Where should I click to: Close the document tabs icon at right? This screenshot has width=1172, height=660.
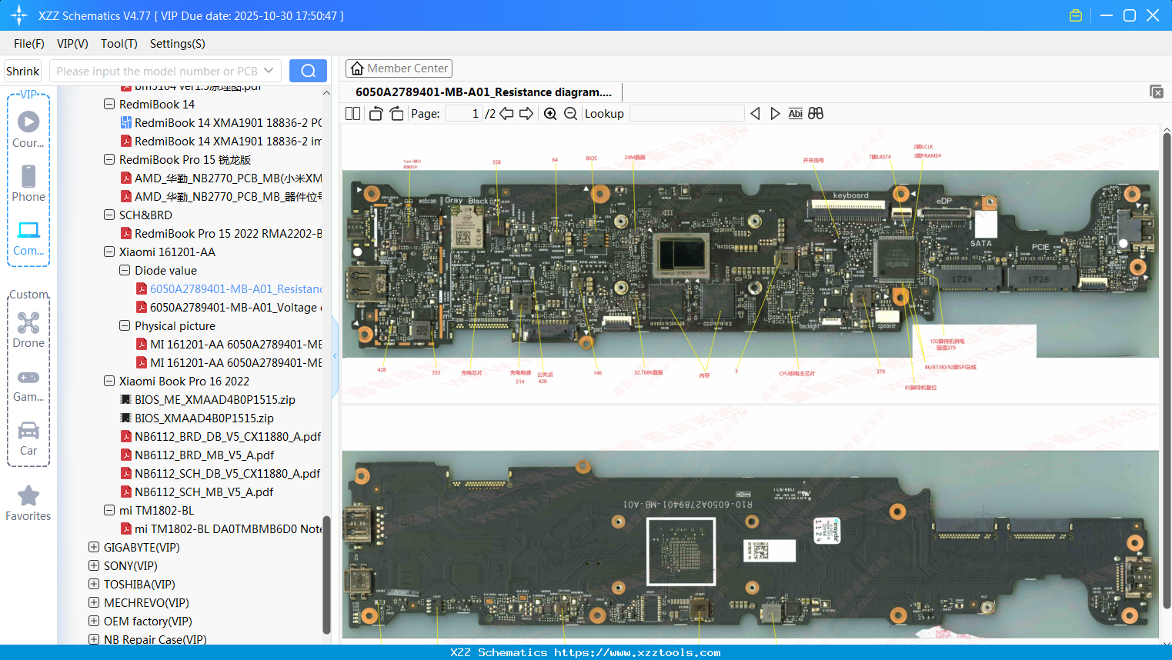pos(1156,92)
